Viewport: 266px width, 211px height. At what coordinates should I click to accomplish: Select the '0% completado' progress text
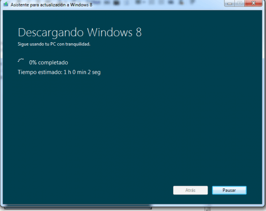point(49,62)
